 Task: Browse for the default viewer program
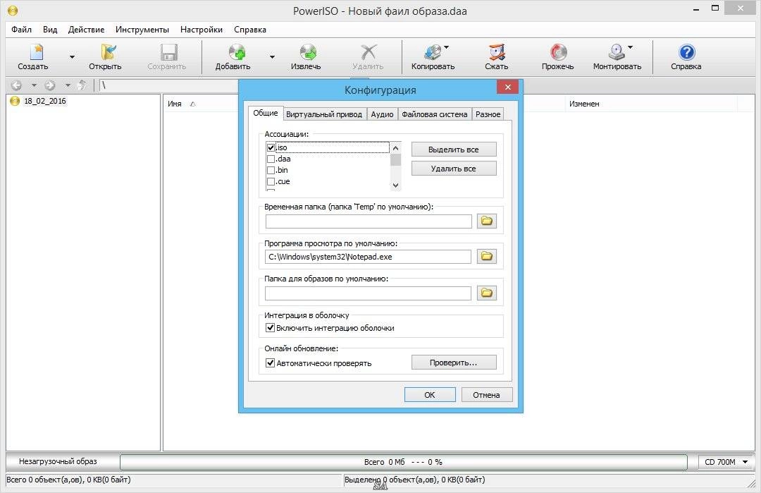[x=486, y=256]
